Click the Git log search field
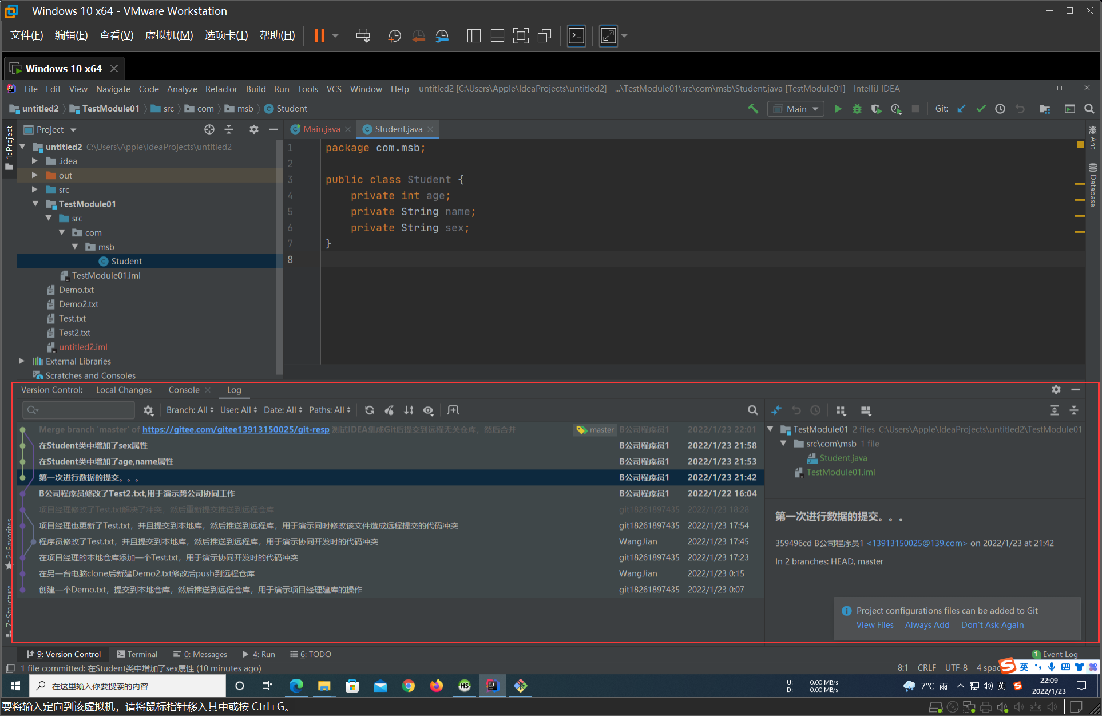 (79, 410)
